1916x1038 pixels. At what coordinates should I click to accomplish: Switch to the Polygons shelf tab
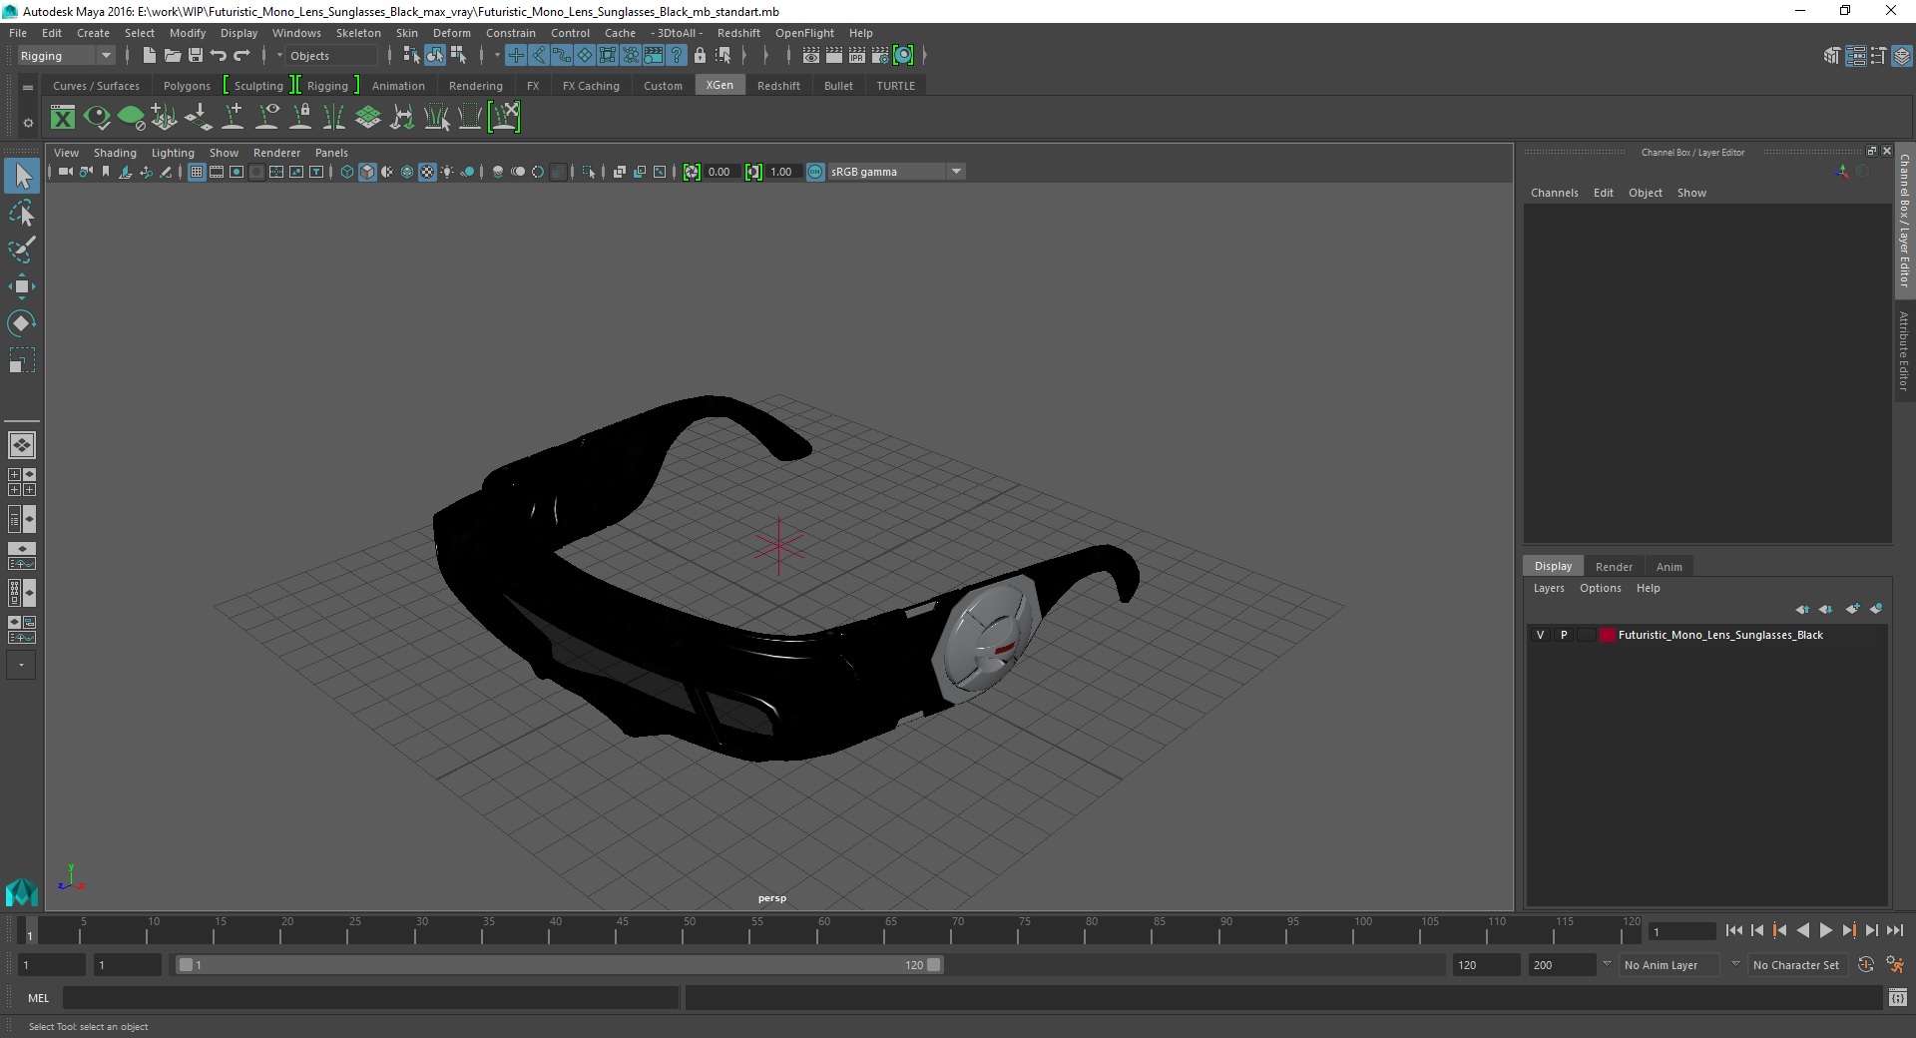tap(187, 86)
